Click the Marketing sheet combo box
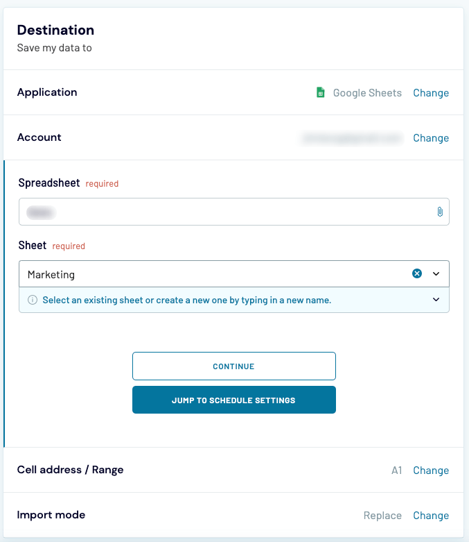 (x=234, y=273)
